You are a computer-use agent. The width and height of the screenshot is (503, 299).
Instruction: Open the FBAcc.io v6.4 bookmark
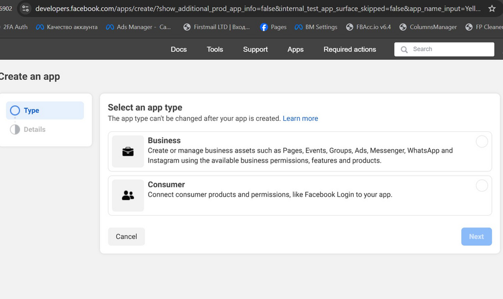pyautogui.click(x=368, y=27)
